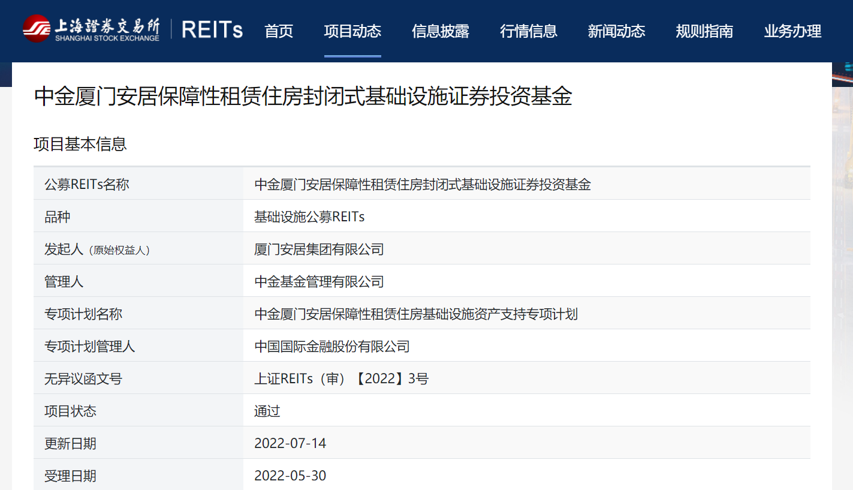Click the 专项计划名称 value text
Screen dimensions: 853x490
(x=416, y=314)
